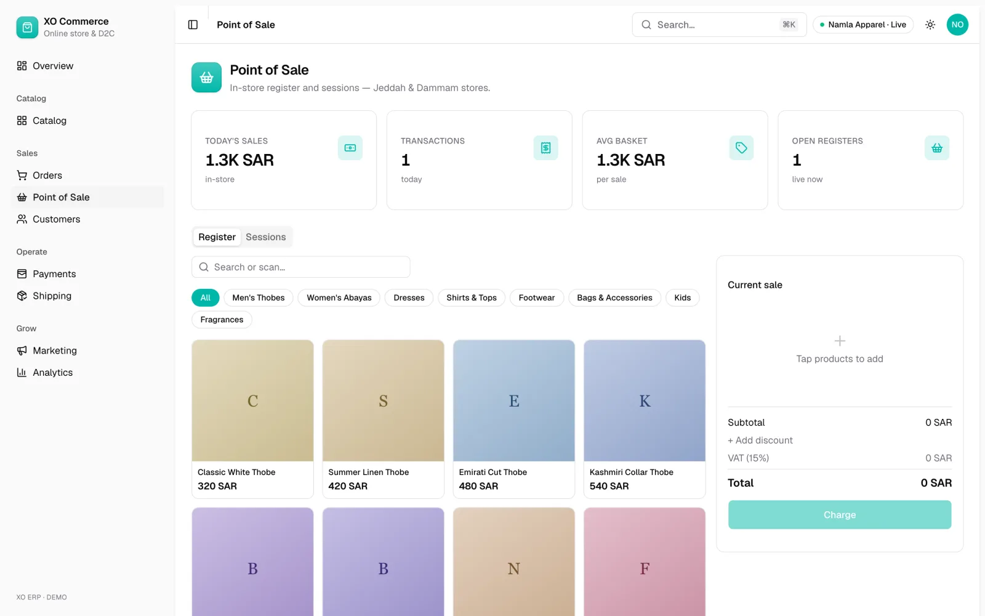Click the Transactions receipt icon
The image size is (985, 616).
point(545,148)
